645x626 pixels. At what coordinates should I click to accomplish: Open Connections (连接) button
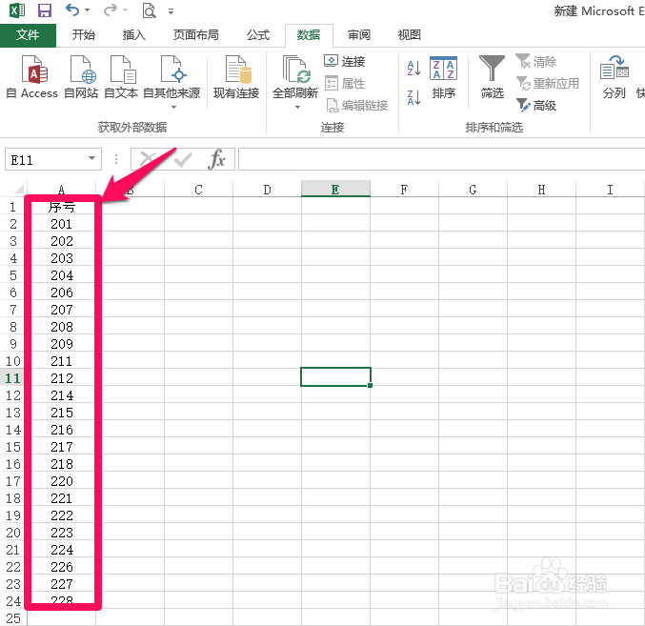(x=345, y=61)
